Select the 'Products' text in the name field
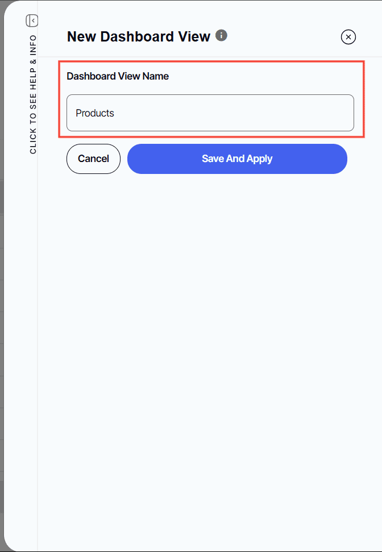This screenshot has height=552, width=382. pyautogui.click(x=95, y=113)
